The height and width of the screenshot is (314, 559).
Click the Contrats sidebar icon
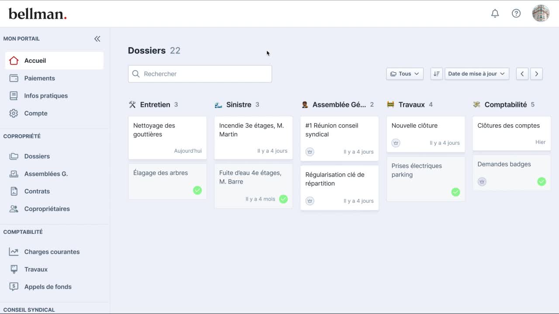(14, 191)
